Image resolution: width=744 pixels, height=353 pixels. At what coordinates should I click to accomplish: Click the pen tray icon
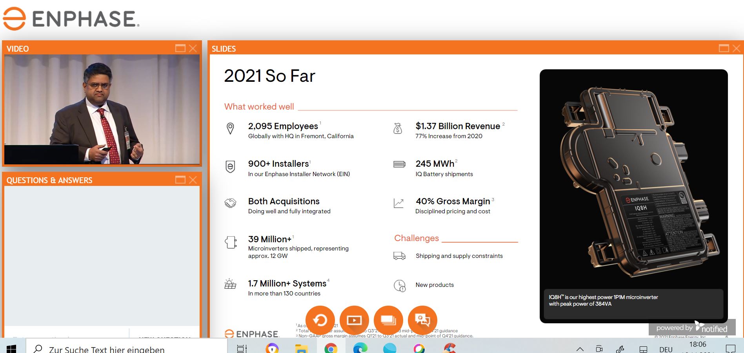click(620, 349)
